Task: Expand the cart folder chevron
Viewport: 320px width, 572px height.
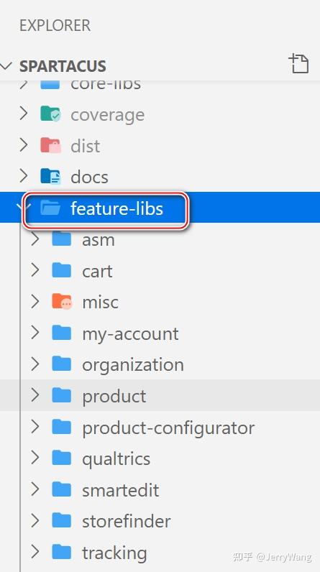Action: tap(35, 270)
